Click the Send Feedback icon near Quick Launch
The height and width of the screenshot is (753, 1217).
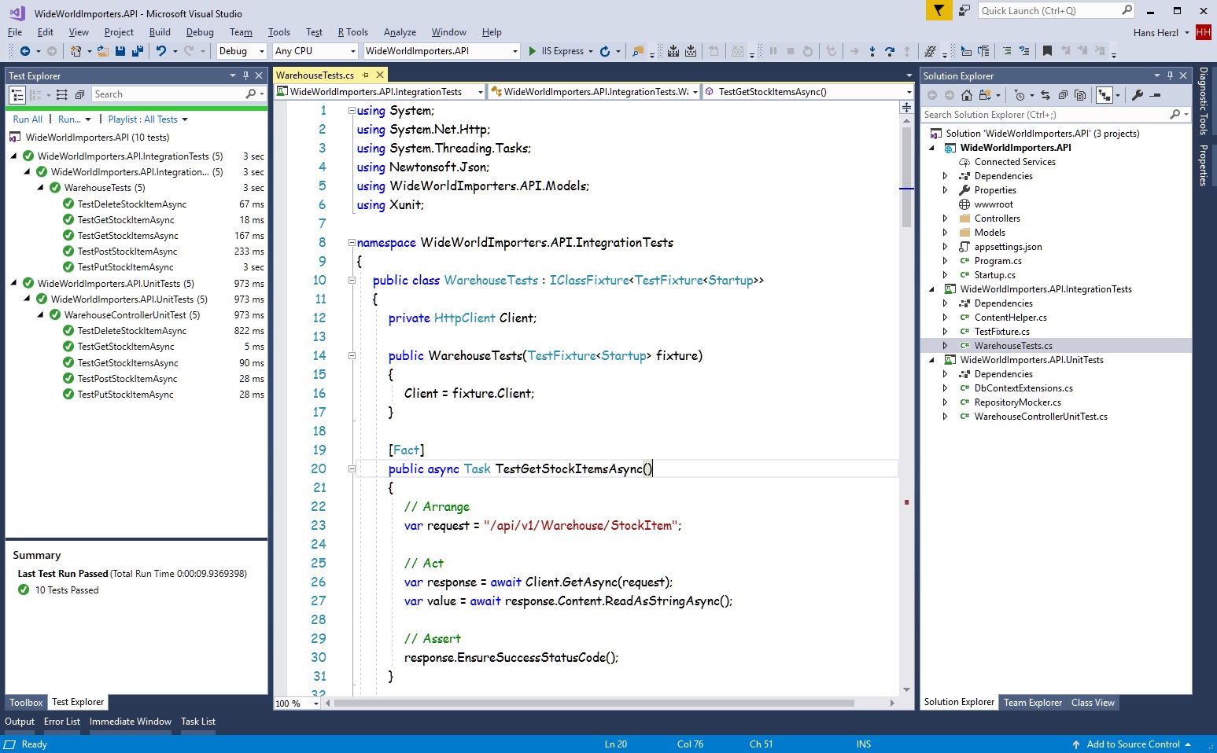(x=964, y=10)
